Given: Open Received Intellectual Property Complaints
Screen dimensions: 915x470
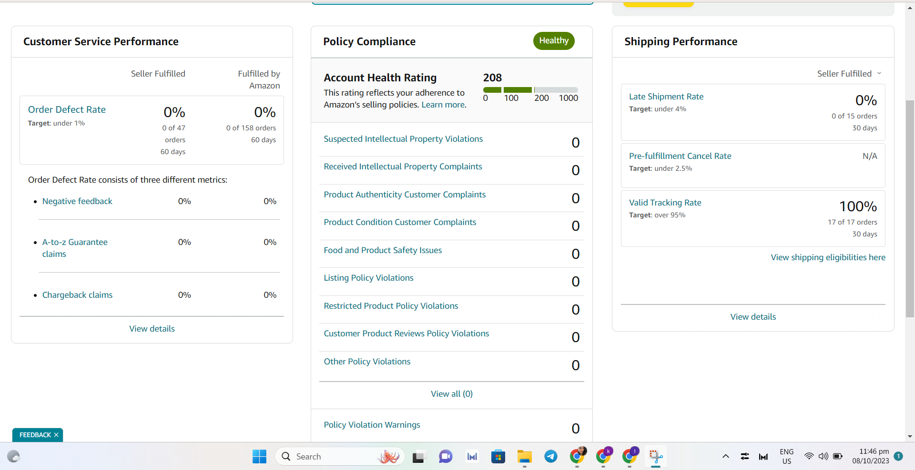Looking at the screenshot, I should pyautogui.click(x=403, y=166).
